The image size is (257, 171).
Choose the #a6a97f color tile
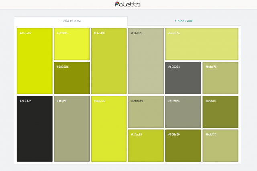pos(72,128)
